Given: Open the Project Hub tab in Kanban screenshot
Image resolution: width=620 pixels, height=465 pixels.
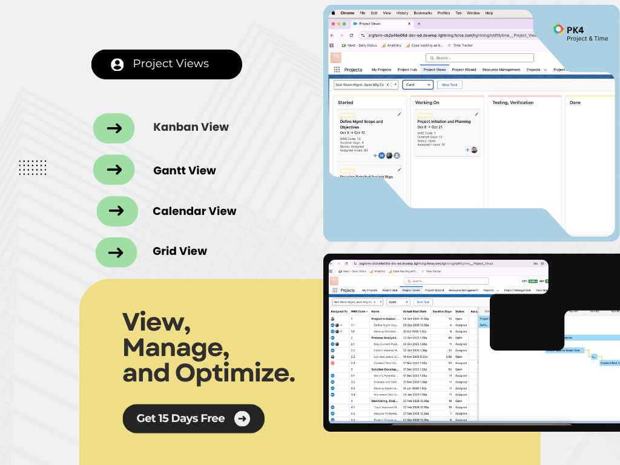Looking at the screenshot, I should 407,70.
